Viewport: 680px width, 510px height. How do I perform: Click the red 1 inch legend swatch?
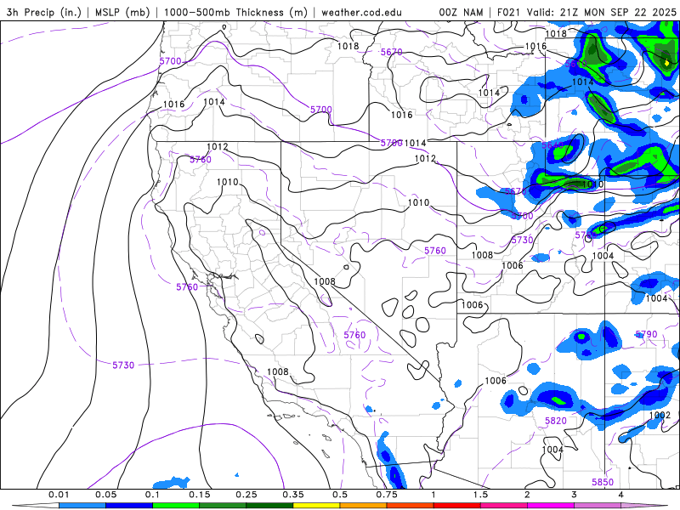(456, 506)
